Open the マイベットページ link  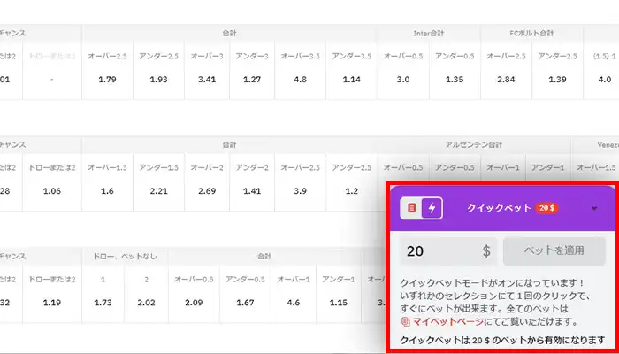tap(453, 323)
